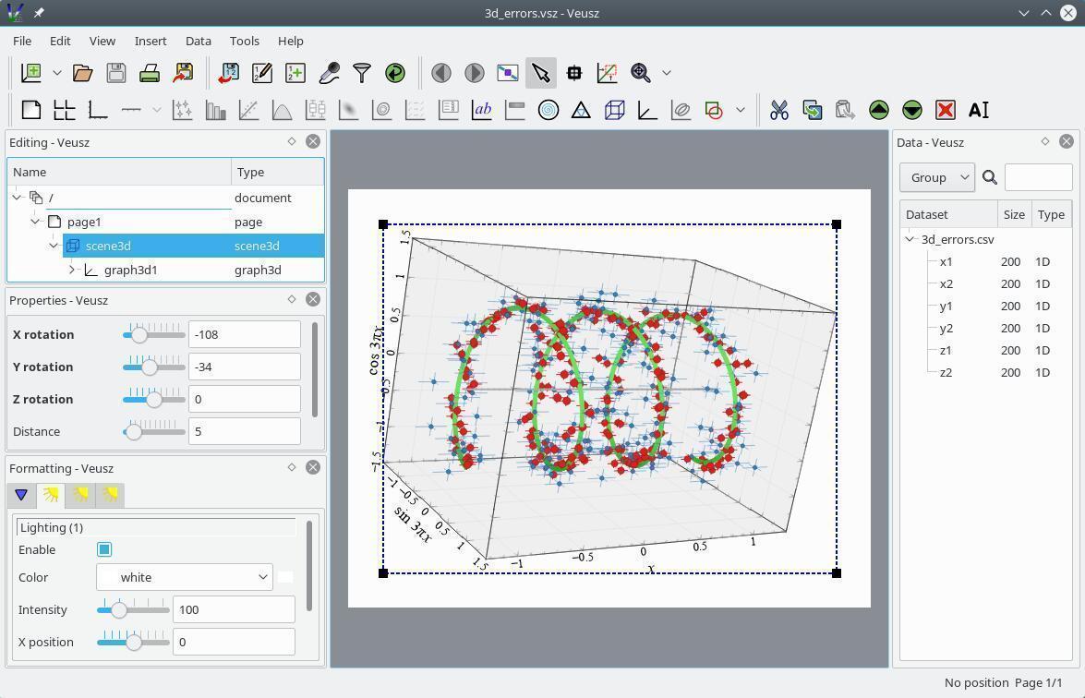Rename the widget with the AI text-cursor icon
Screen dimensions: 1085x698
click(x=979, y=110)
